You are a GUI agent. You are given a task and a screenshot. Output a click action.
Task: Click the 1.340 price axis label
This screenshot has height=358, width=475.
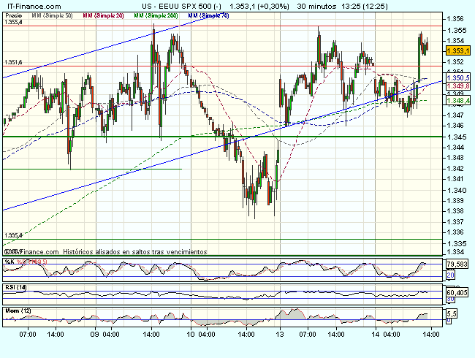pyautogui.click(x=455, y=191)
